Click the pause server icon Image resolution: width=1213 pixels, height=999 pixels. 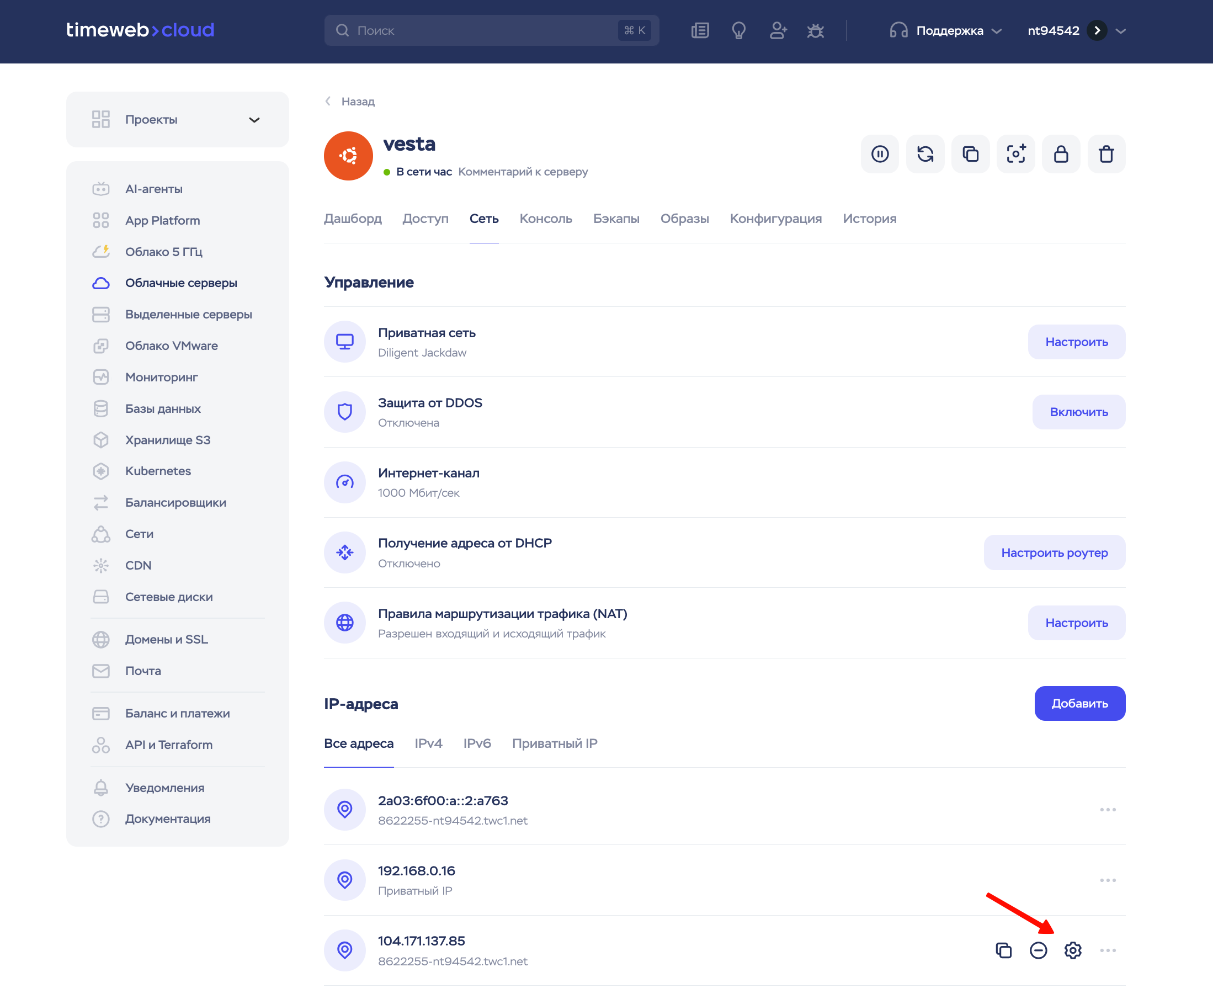[879, 154]
